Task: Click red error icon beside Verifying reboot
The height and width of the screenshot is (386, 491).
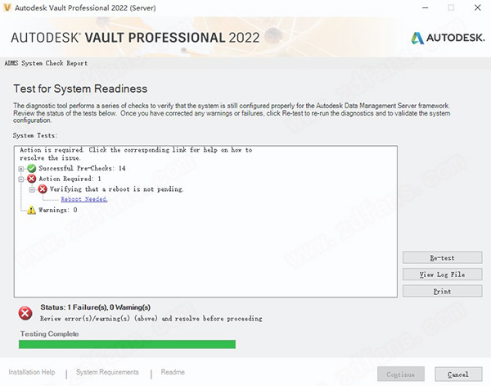Action: tap(43, 189)
